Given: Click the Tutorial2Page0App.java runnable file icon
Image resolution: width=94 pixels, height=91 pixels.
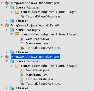Looking at the screenshot, I should 22,84.
